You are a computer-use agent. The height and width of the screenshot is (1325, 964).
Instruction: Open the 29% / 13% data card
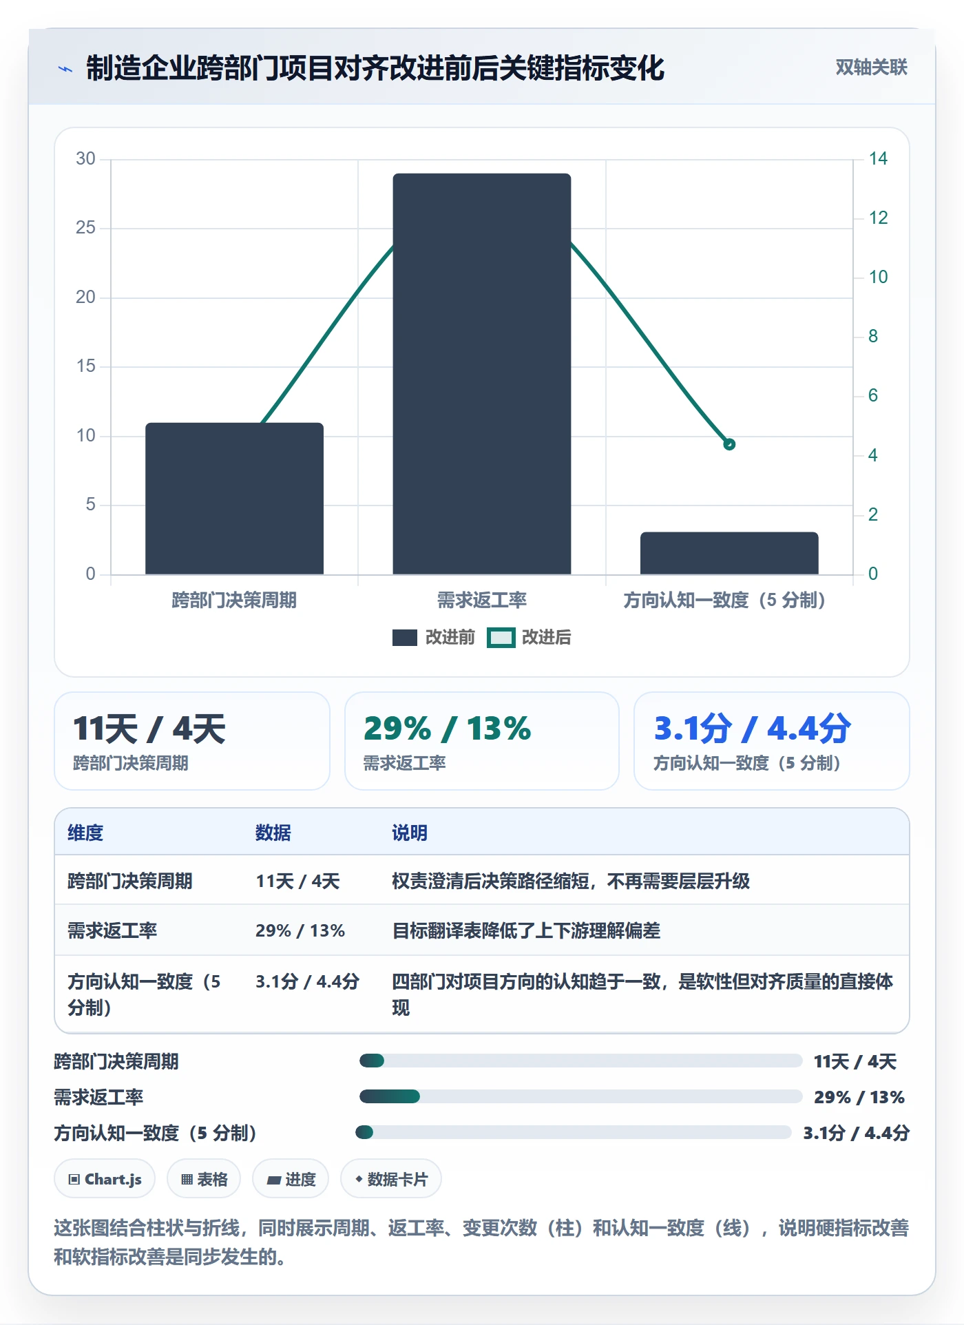tap(482, 741)
